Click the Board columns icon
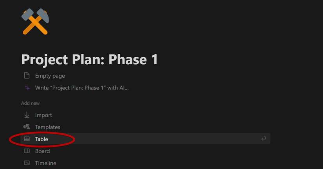 pos(27,151)
